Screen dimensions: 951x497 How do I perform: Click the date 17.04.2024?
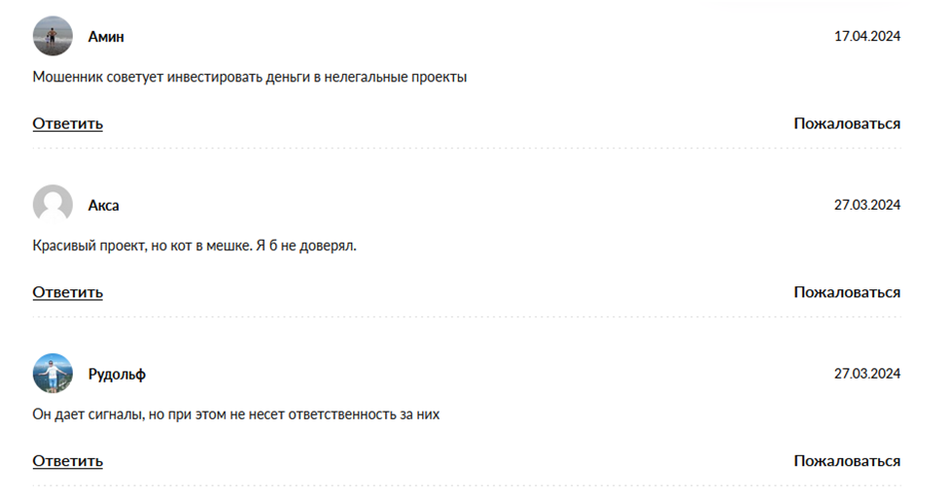(867, 36)
